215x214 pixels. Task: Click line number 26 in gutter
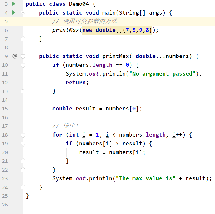coord(5,205)
